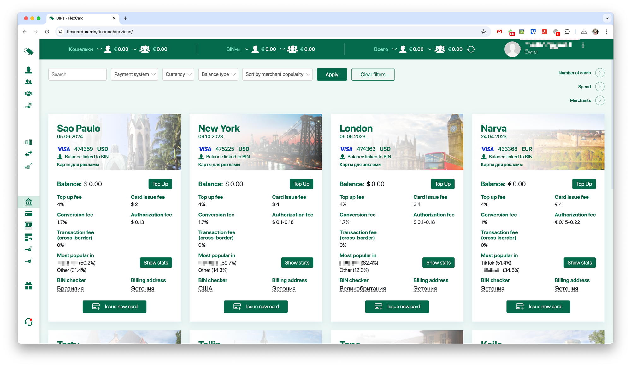This screenshot has height=367, width=631.
Task: Open the Payment system dropdown
Action: [134, 74]
